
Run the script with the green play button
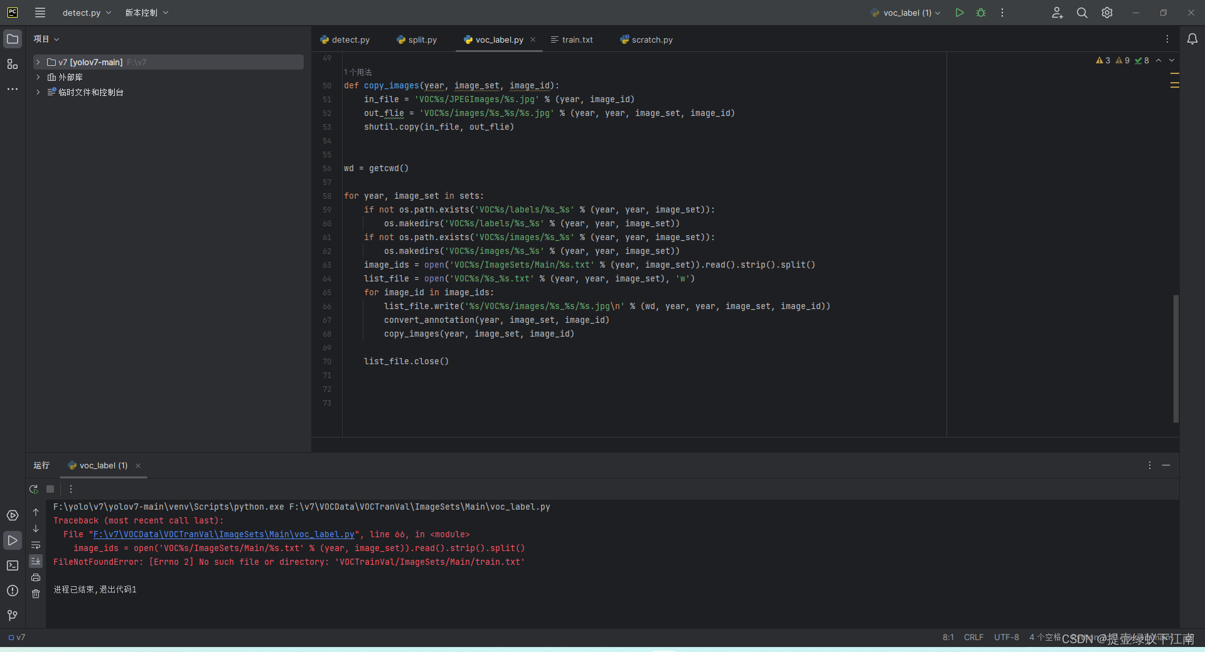point(960,12)
